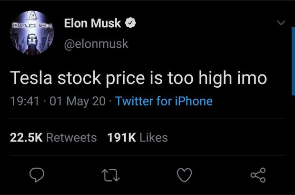
Task: View the 191K Likes list
Action: pyautogui.click(x=138, y=138)
